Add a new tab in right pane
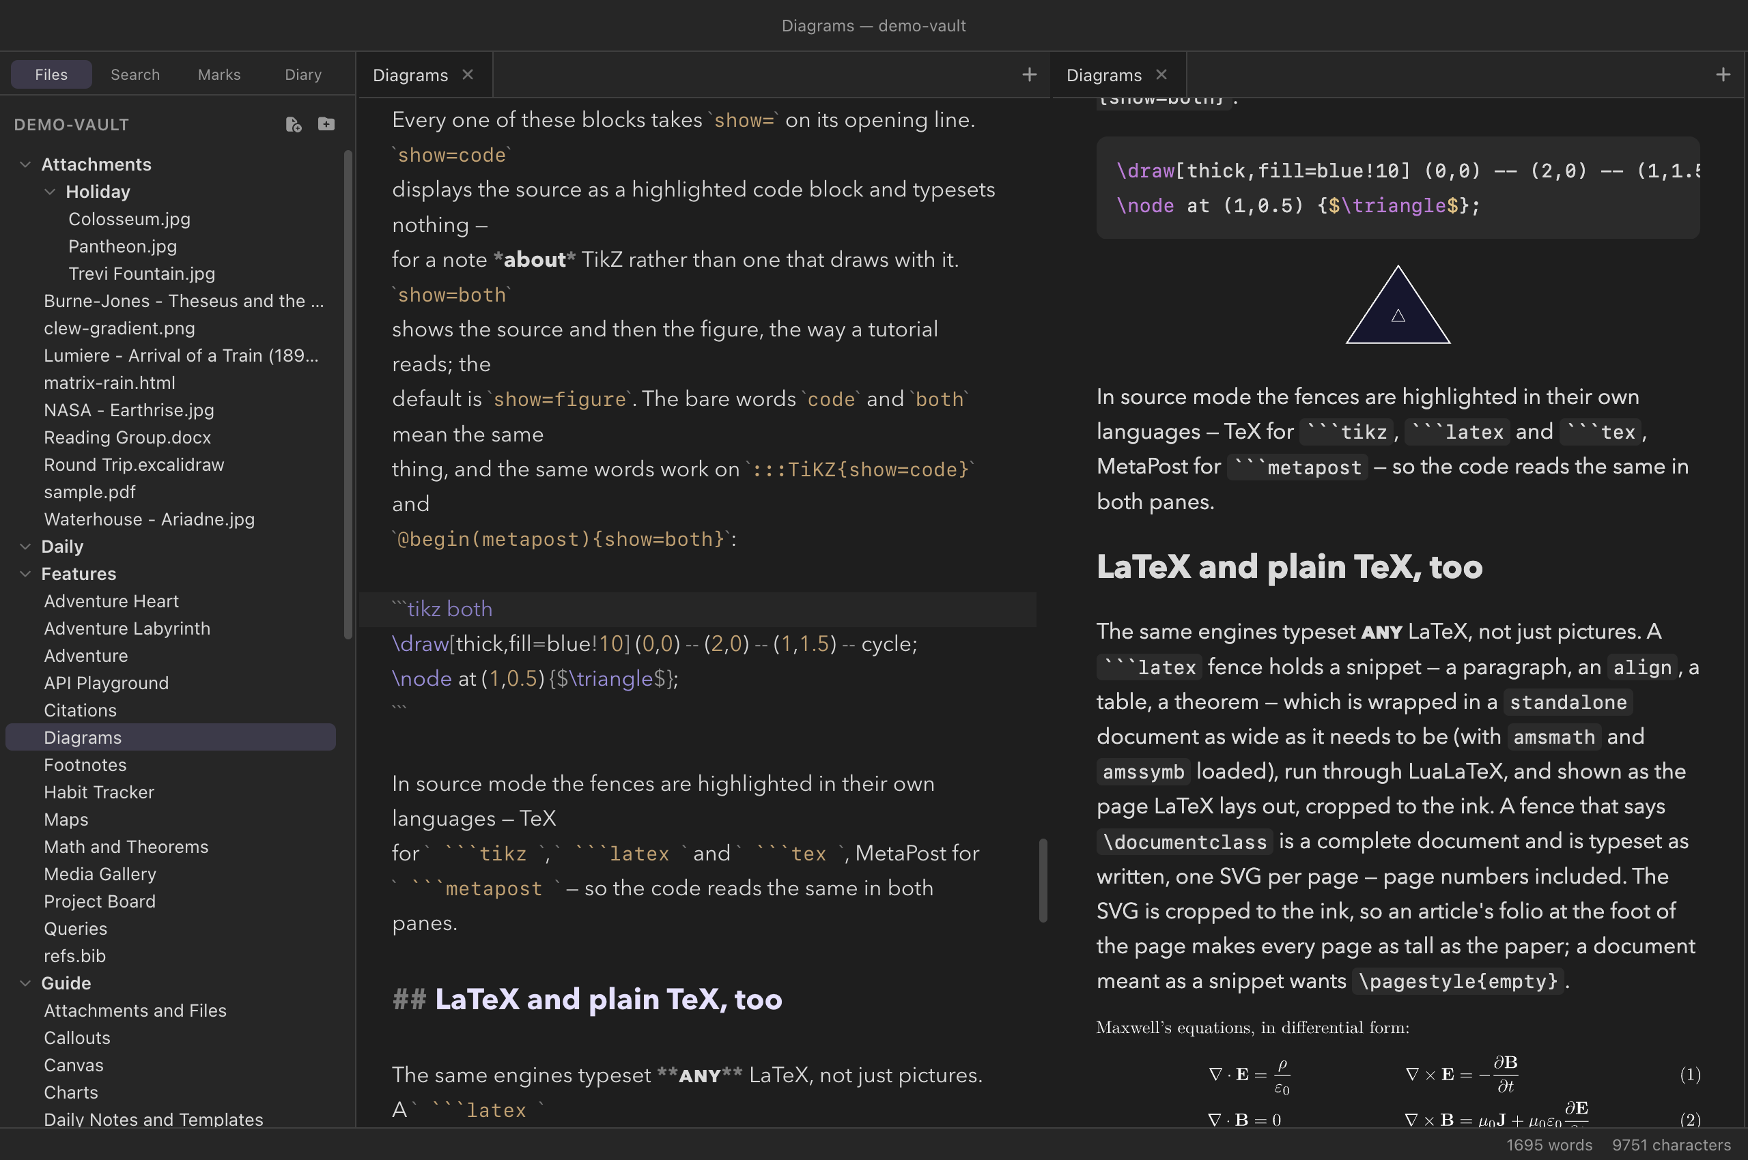Image resolution: width=1748 pixels, height=1160 pixels. coord(1723,75)
